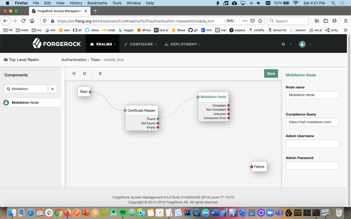Select the Certificate Reader node
The width and height of the screenshot is (351, 219).
pos(141,111)
